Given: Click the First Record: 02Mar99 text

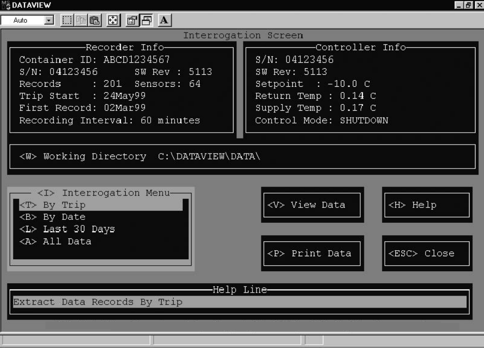Looking at the screenshot, I should click(x=82, y=108).
